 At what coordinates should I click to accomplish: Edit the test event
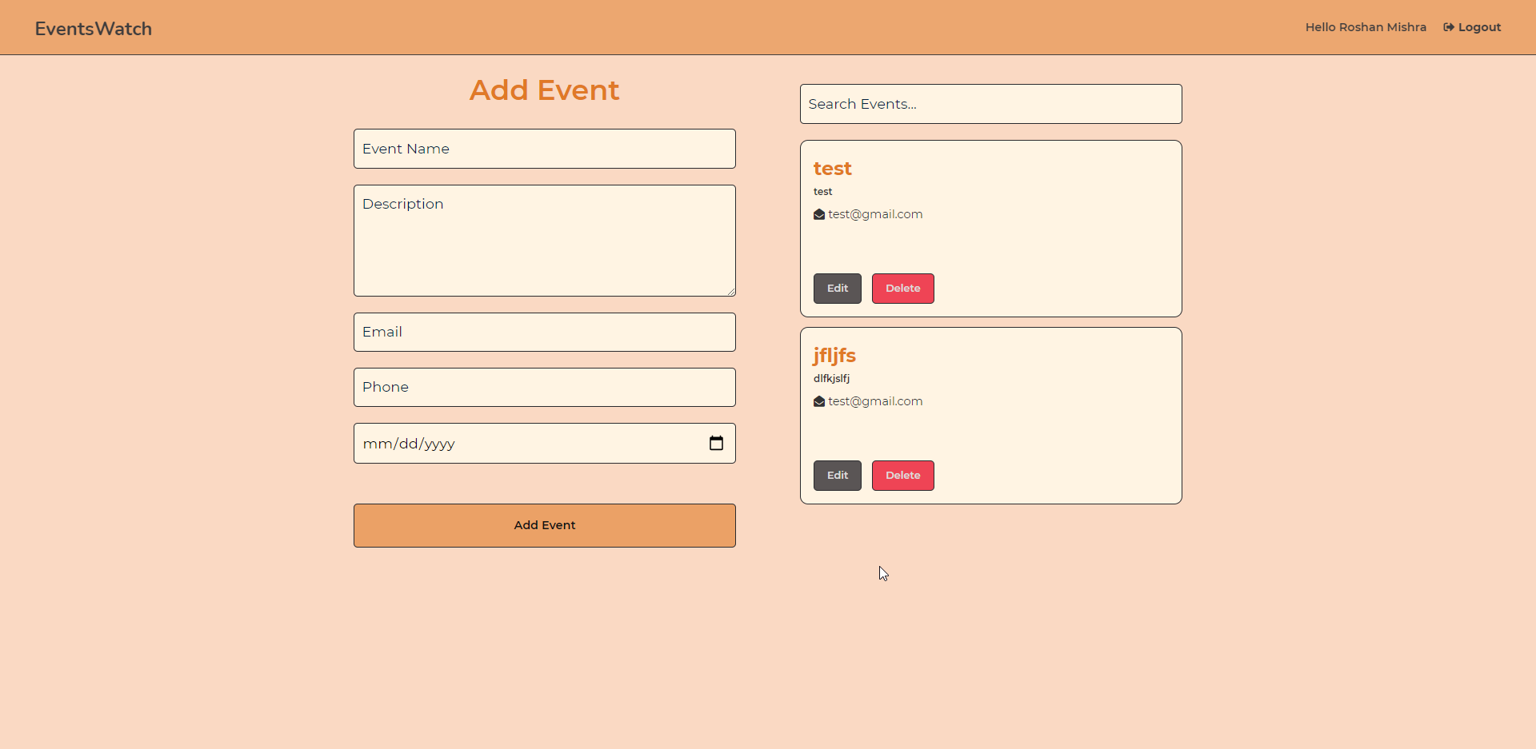pos(837,289)
